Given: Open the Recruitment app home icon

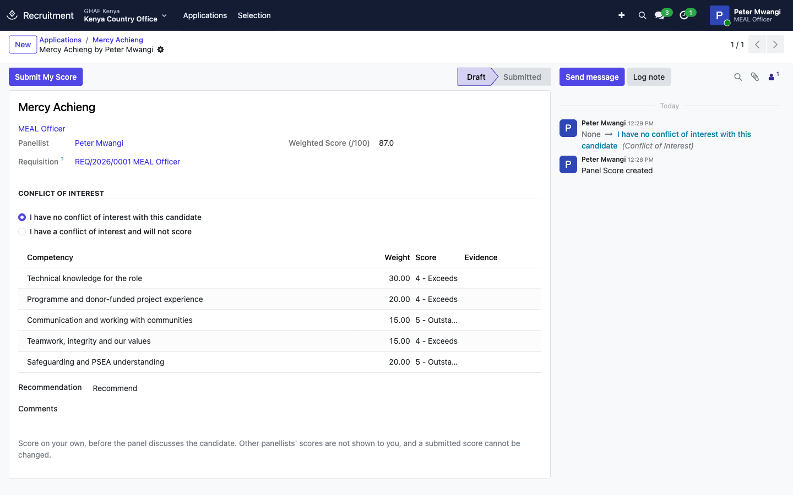Looking at the screenshot, I should click(12, 15).
